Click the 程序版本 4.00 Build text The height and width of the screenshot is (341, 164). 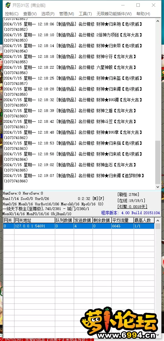[130, 213]
